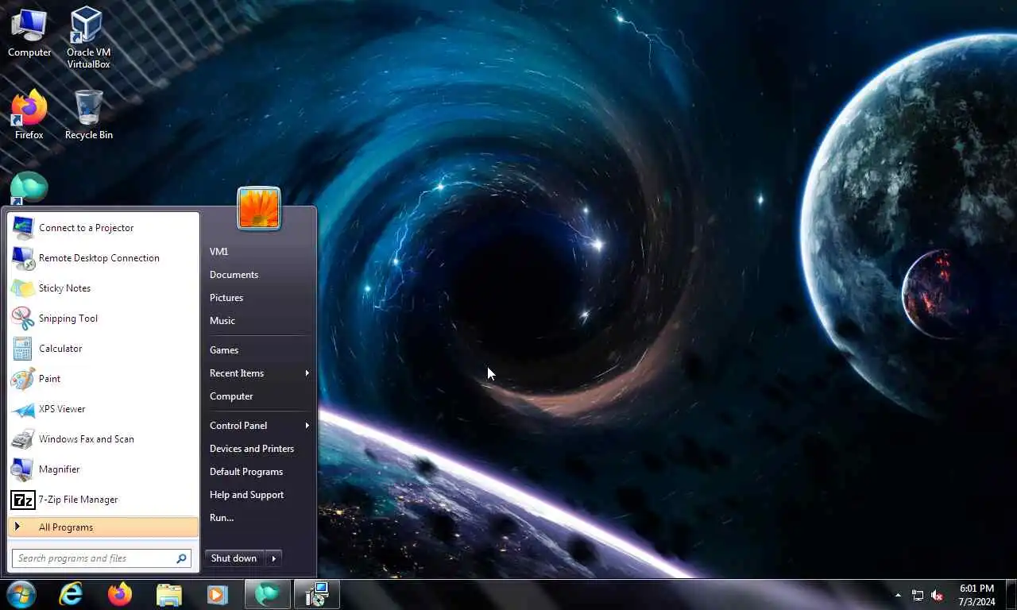Launch Connect to a Projector text entry
1017x610 pixels.
87,228
